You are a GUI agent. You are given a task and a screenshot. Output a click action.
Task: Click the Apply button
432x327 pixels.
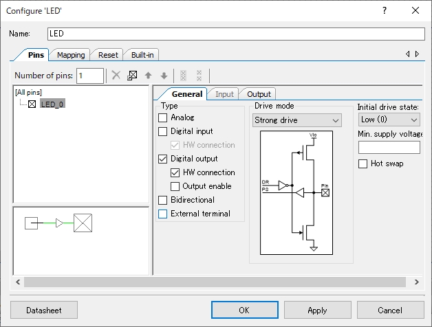tap(317, 310)
